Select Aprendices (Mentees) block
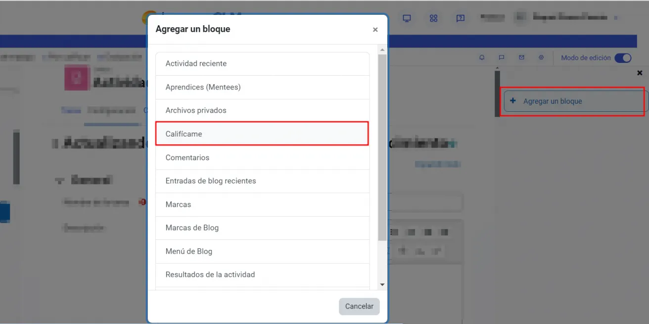 coord(262,87)
